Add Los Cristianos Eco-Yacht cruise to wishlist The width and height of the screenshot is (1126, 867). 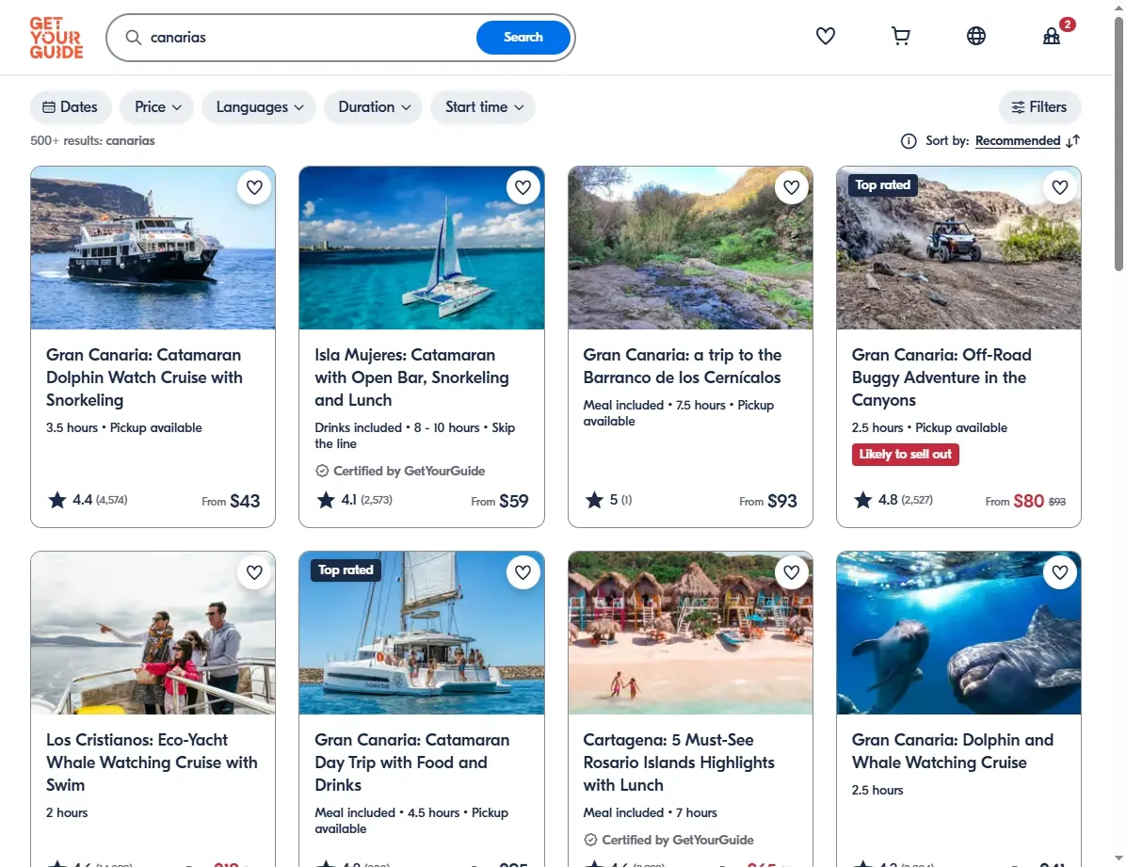[x=254, y=572]
